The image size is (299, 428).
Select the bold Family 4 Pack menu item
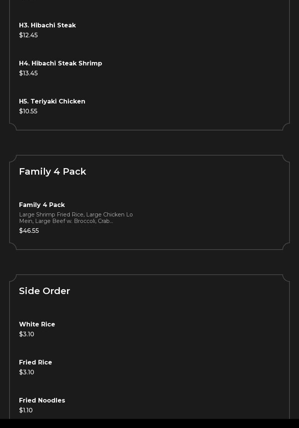tap(42, 205)
